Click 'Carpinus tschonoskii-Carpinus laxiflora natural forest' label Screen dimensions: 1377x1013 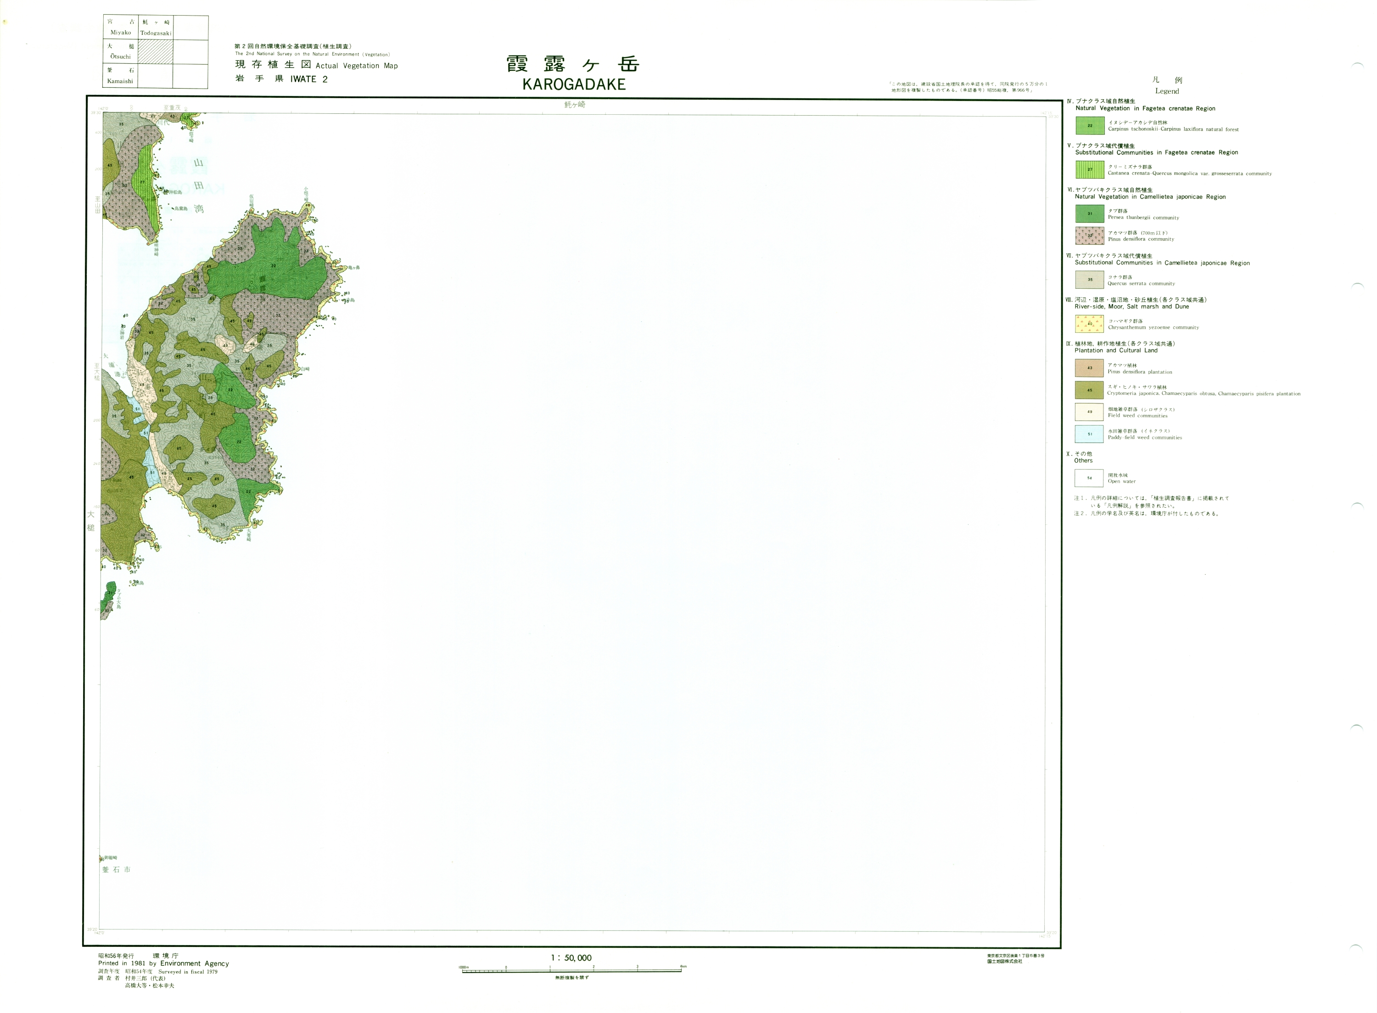pyautogui.click(x=1174, y=129)
